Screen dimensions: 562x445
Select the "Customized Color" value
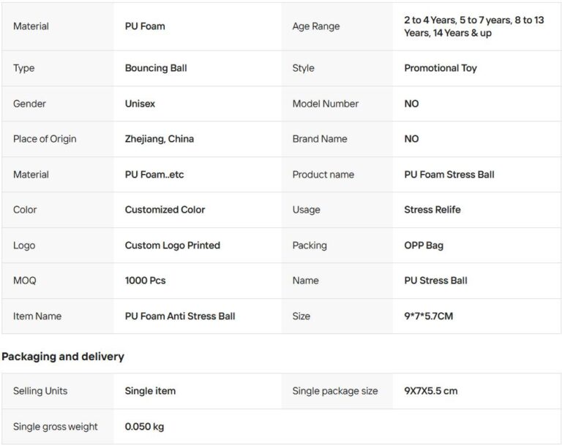click(x=165, y=210)
